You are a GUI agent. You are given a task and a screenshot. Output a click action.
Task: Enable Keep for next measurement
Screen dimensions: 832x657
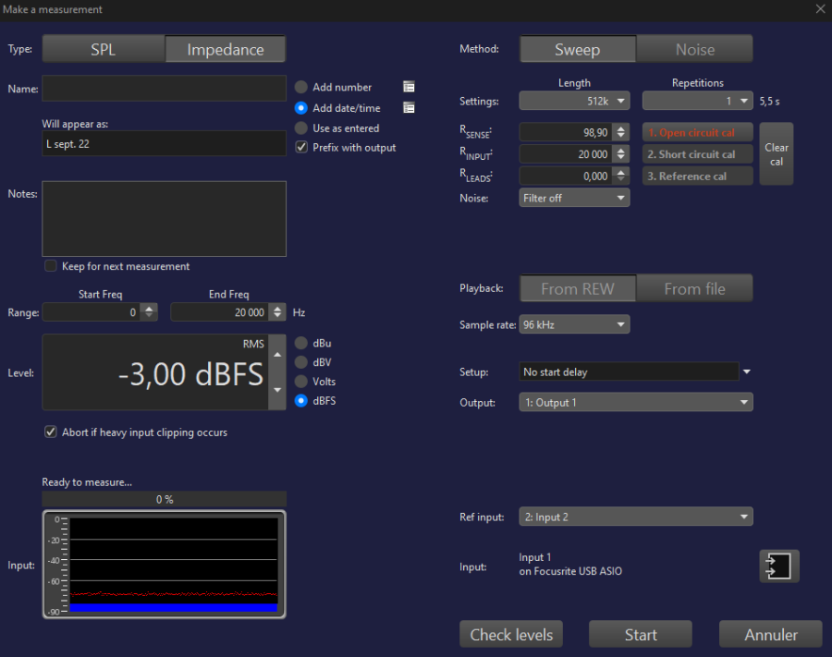click(51, 266)
